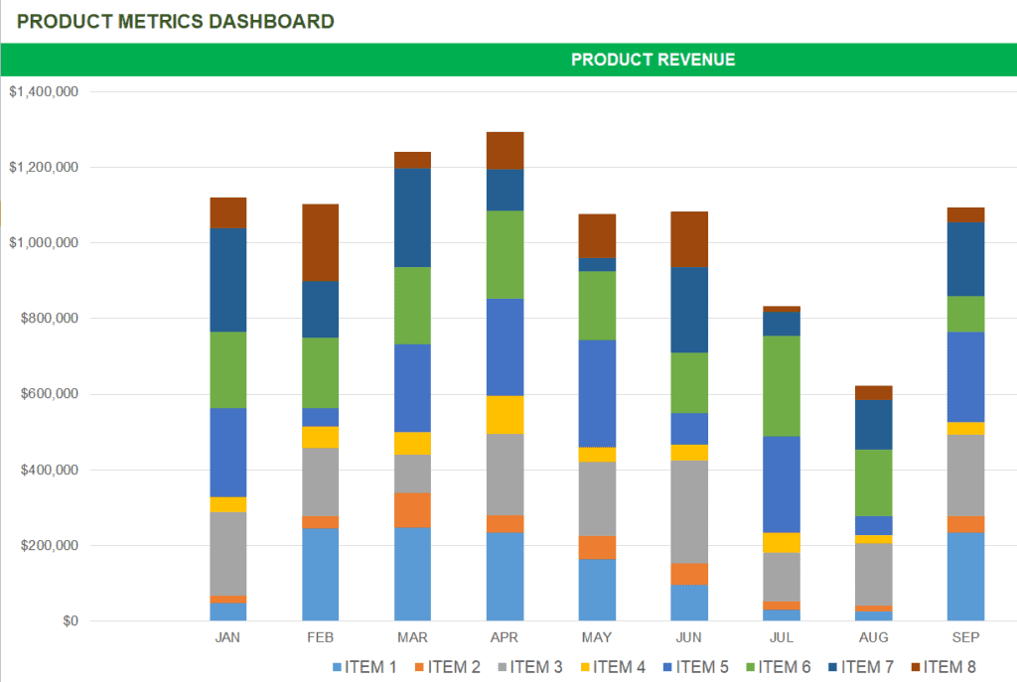
Task: Select the ITEM 5 blue segment in MAY bar
Action: point(597,393)
